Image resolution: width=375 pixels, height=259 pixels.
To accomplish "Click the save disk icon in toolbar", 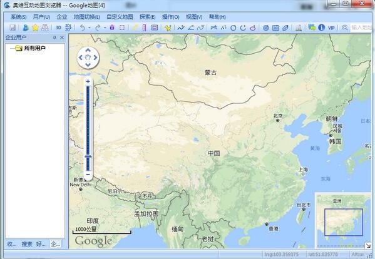I will (13, 28).
